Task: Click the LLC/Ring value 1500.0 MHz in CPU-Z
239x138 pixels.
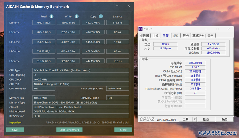Action: click(213, 53)
